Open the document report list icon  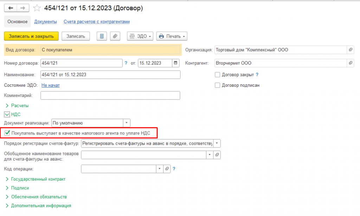pyautogui.click(x=102, y=36)
